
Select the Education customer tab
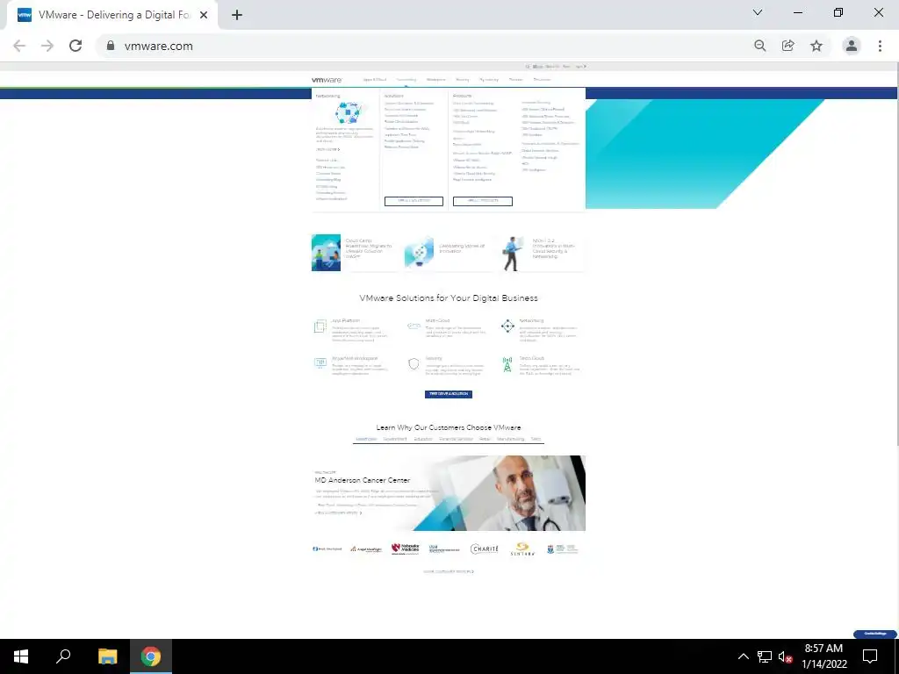(423, 439)
